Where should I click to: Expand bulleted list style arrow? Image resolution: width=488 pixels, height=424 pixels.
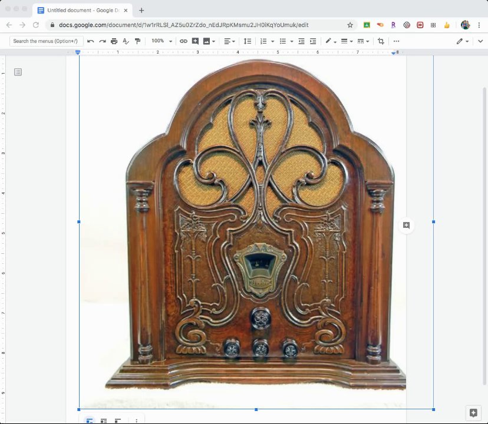292,41
